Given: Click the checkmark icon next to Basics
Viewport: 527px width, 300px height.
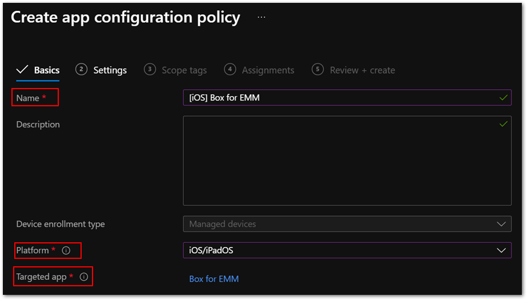Looking at the screenshot, I should coord(22,70).
